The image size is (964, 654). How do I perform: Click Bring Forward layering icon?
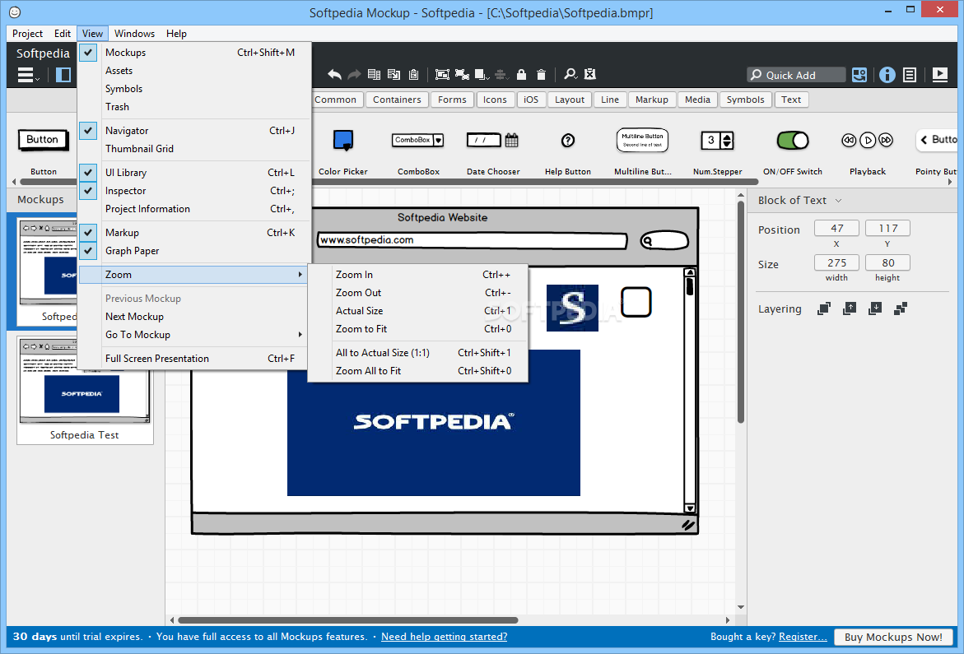point(850,308)
